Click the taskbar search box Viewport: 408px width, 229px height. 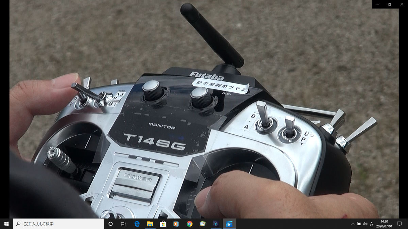point(58,224)
